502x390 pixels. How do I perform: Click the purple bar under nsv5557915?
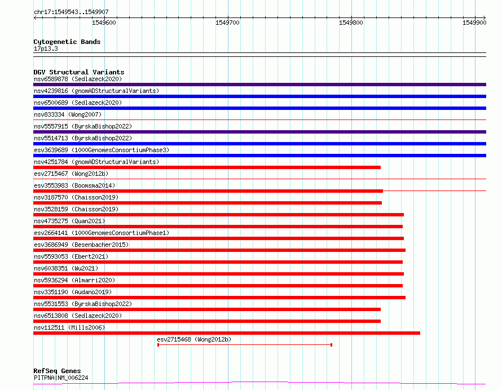[x=259, y=132]
